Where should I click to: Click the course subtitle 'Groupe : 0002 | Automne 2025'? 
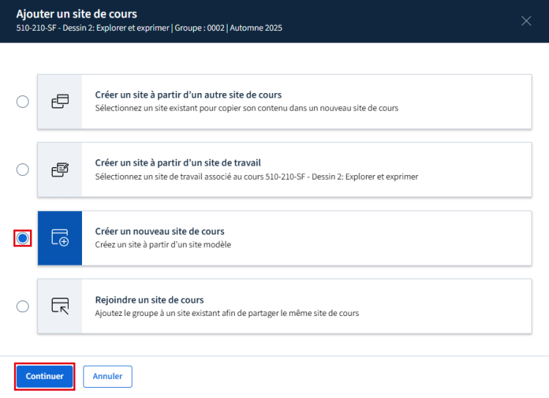tap(227, 28)
